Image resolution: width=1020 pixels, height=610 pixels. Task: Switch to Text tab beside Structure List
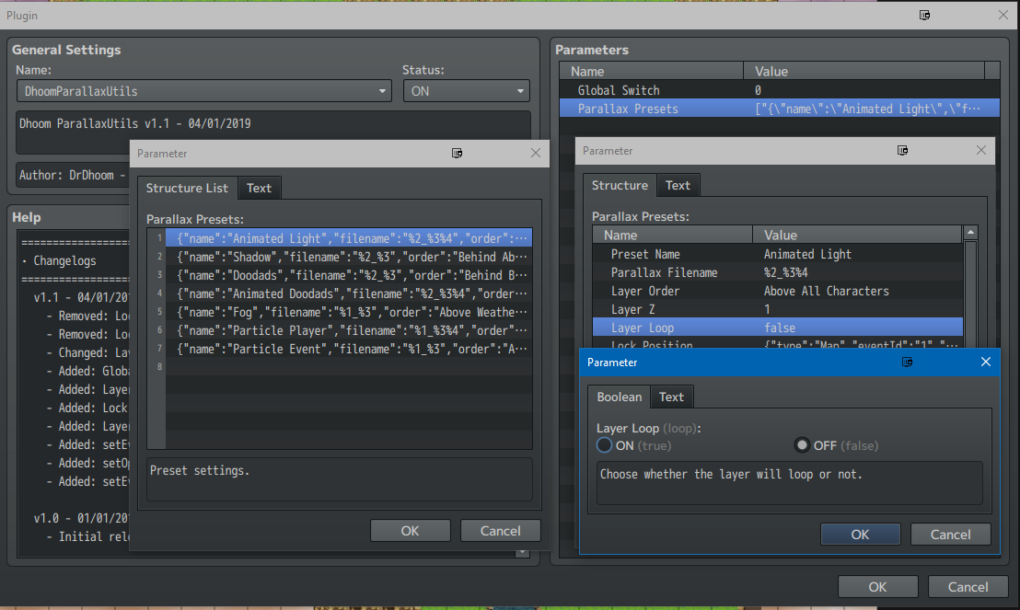click(x=259, y=188)
